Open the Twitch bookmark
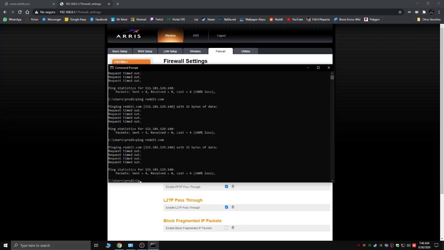 click(156, 19)
